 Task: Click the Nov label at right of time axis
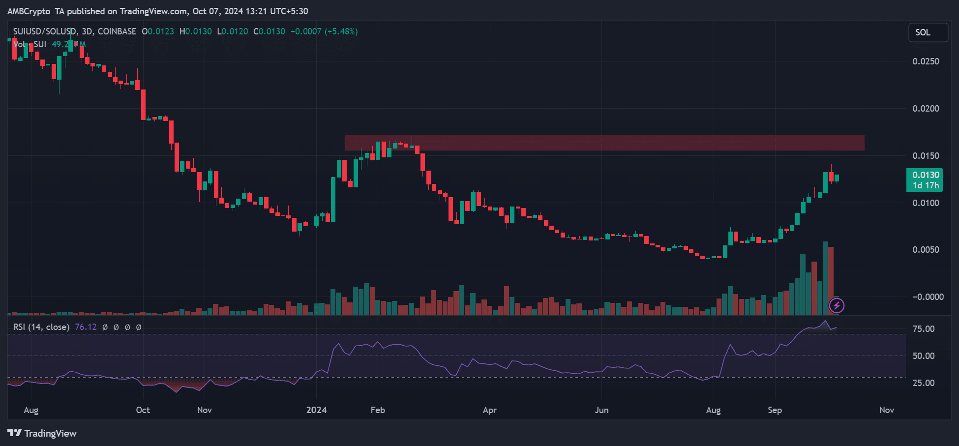coord(887,410)
